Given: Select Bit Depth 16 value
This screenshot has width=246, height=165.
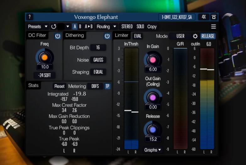Looking at the screenshot, I should coord(98,47).
